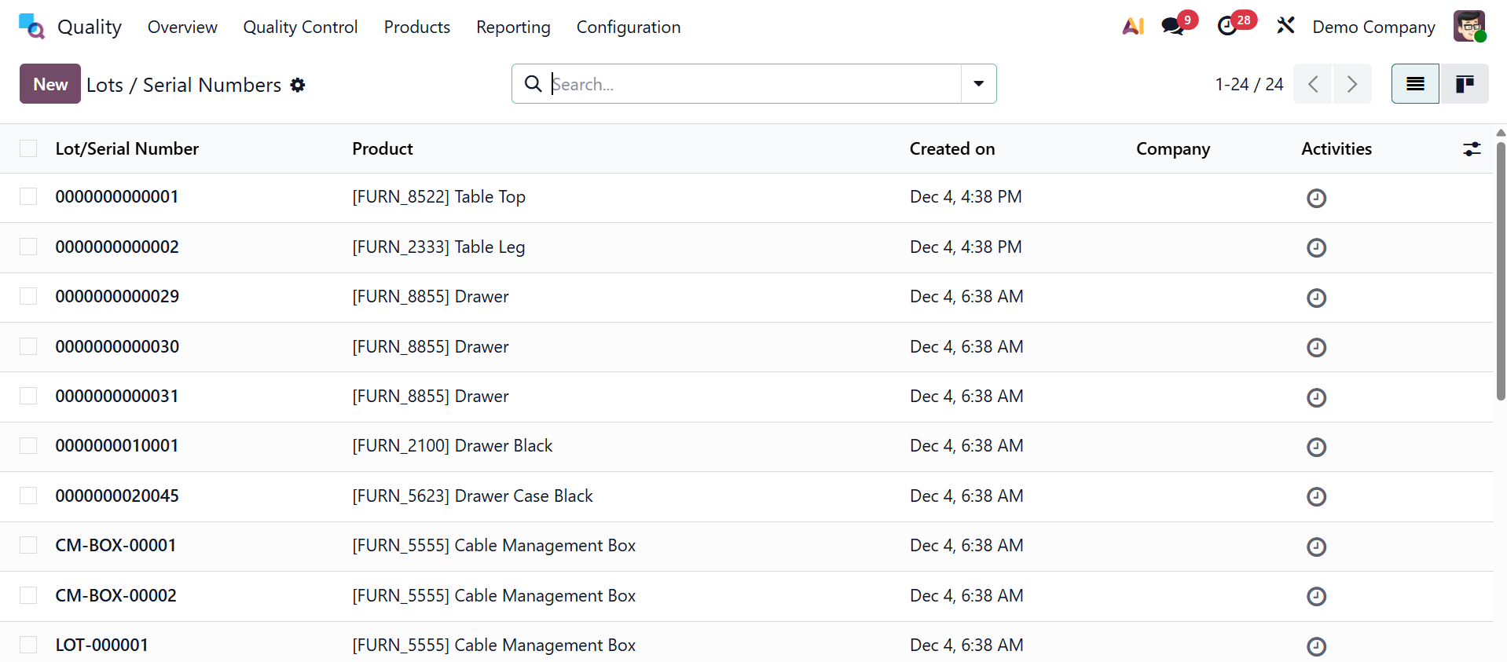The image size is (1507, 662).
Task: Switch to kanban view
Action: pyautogui.click(x=1464, y=84)
